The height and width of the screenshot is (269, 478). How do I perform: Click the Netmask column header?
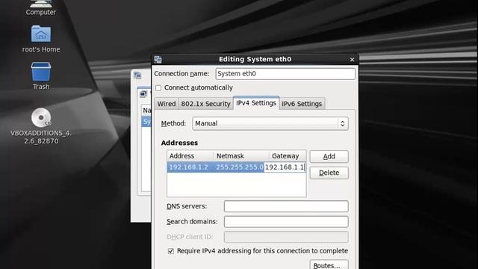pyautogui.click(x=240, y=156)
